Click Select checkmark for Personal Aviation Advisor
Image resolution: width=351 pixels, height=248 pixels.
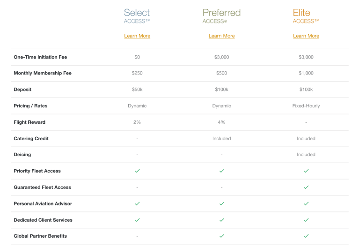[137, 203]
